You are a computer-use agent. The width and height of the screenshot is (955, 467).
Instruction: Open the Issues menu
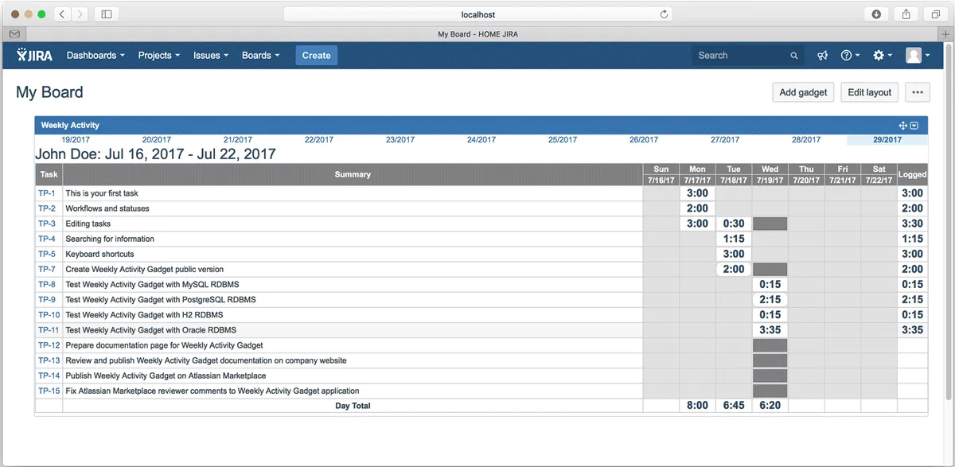tap(211, 55)
